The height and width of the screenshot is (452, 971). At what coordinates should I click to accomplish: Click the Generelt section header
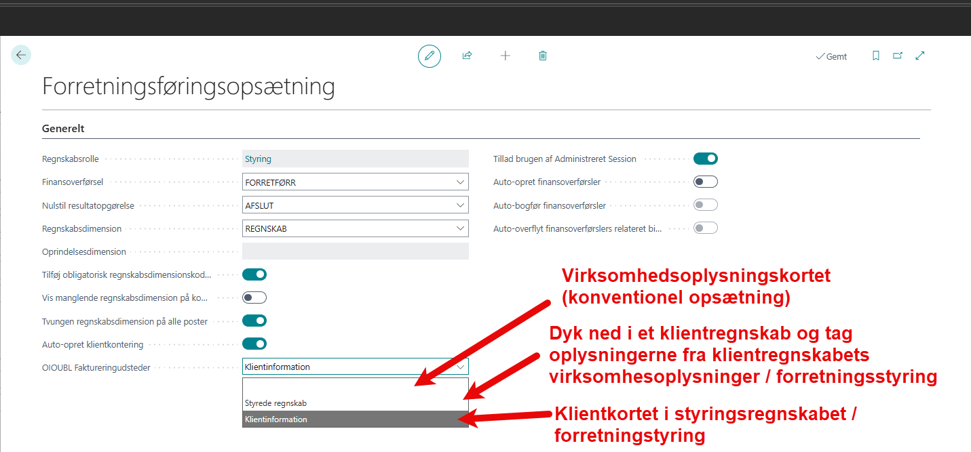point(63,128)
